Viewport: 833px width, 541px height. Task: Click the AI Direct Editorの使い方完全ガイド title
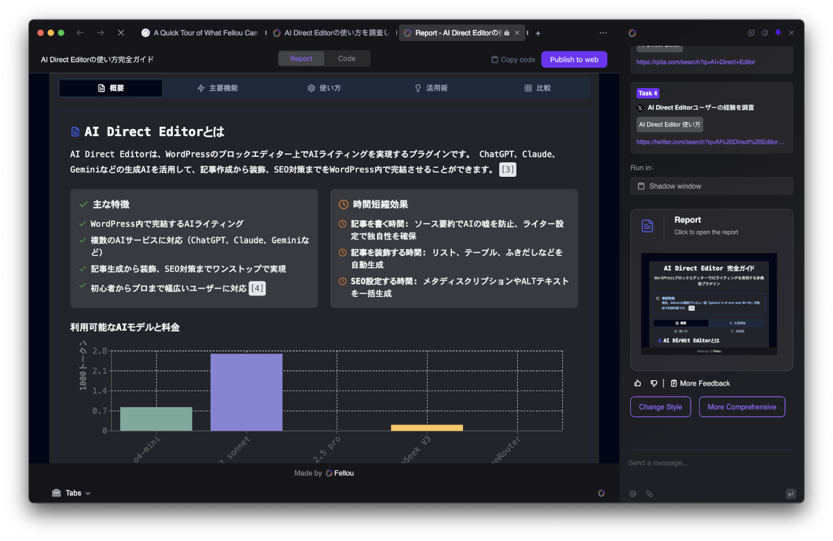[x=97, y=60]
